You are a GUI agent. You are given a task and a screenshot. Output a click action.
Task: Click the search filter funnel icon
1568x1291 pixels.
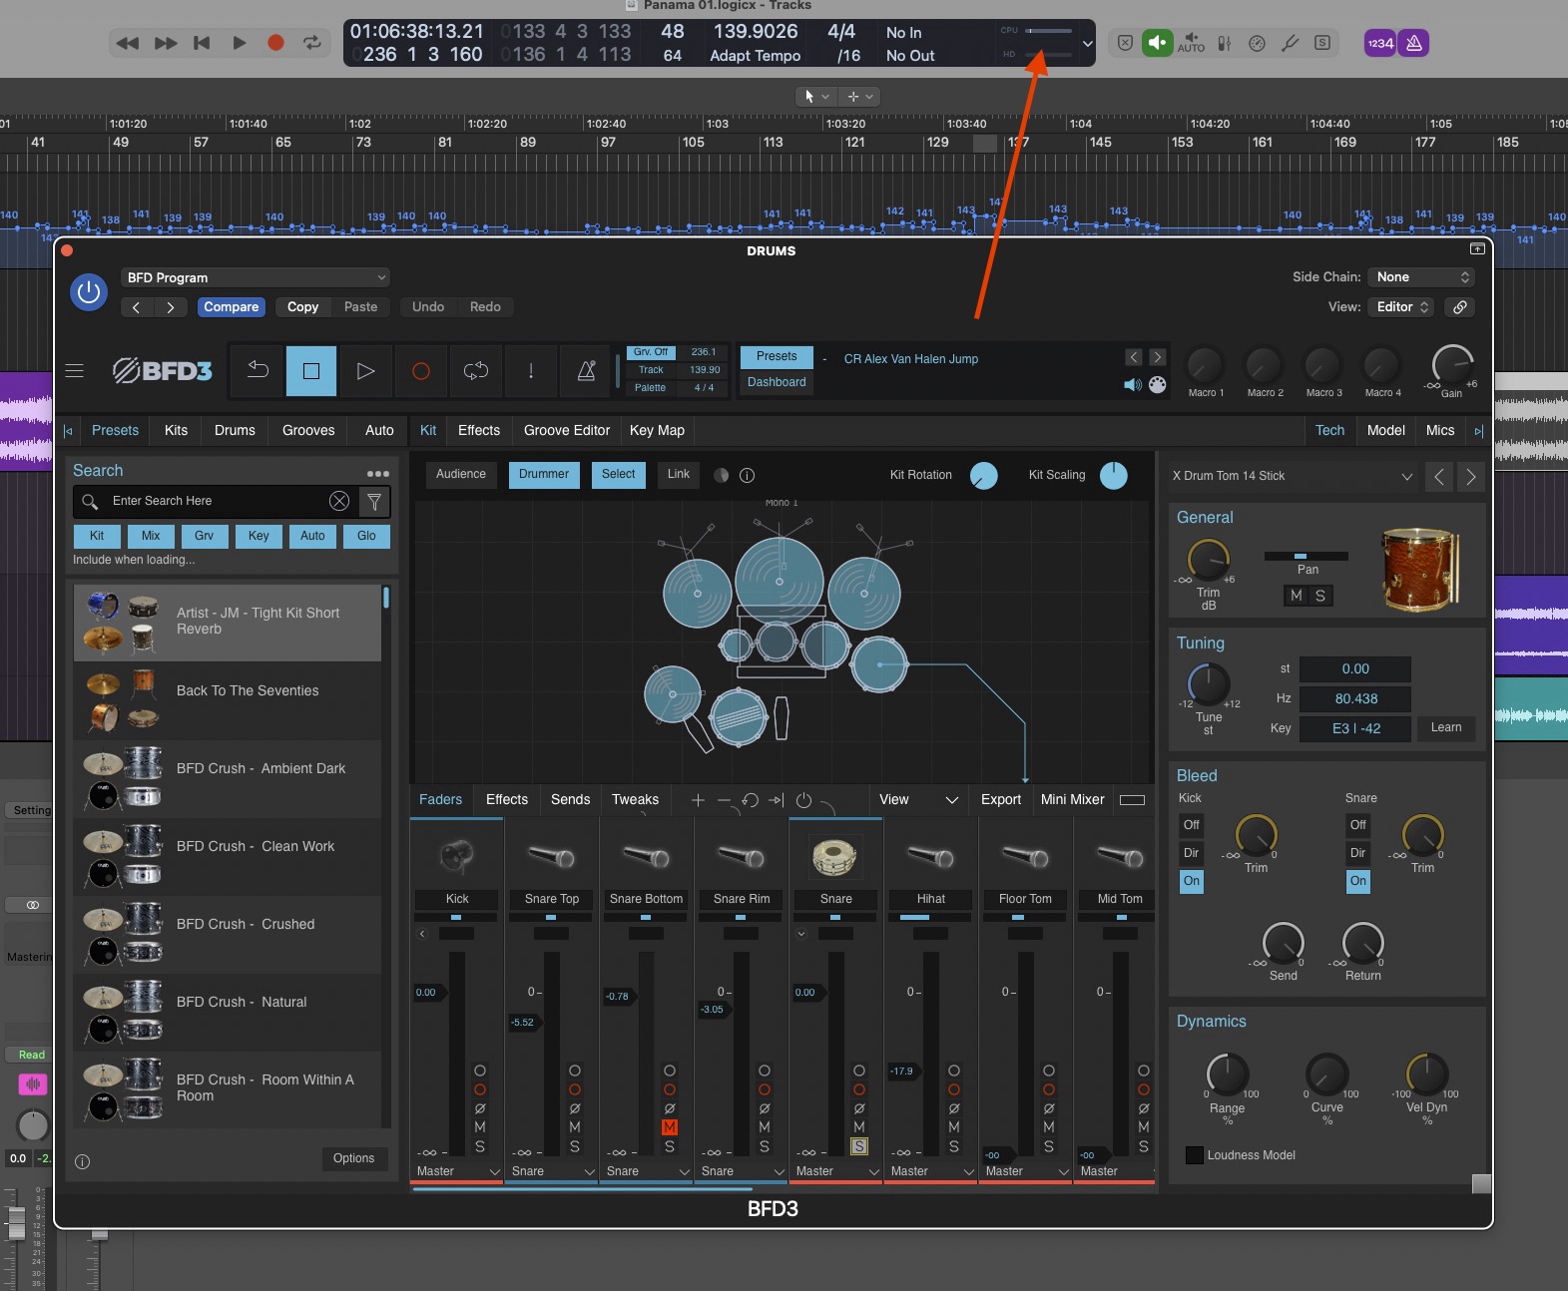coord(374,501)
